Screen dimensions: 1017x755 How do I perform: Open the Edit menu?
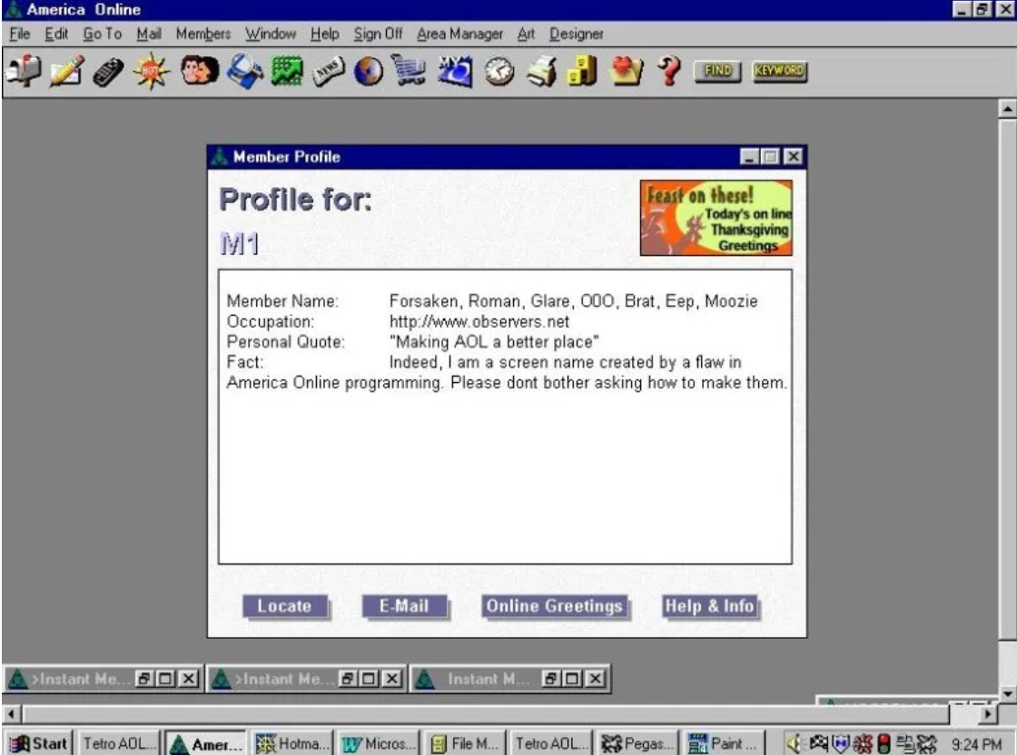(56, 34)
